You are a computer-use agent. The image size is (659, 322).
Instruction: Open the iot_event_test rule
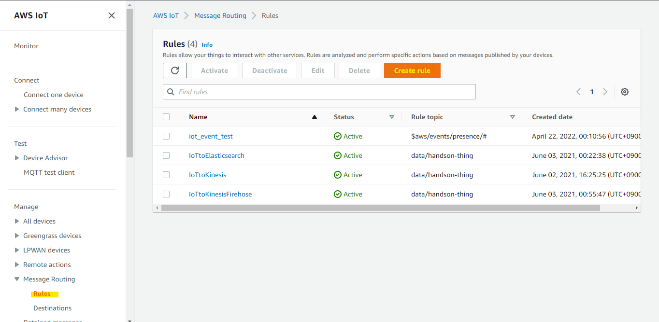pos(211,136)
